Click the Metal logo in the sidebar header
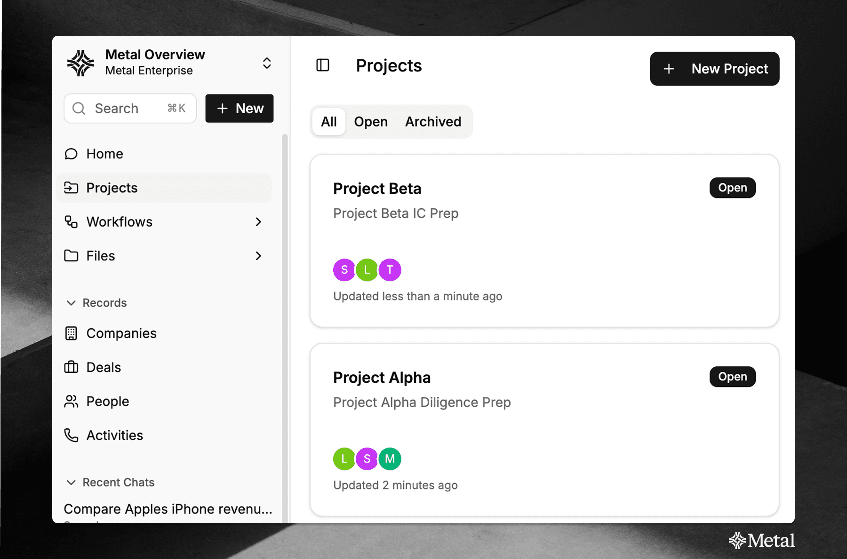847x559 pixels. 80,63
